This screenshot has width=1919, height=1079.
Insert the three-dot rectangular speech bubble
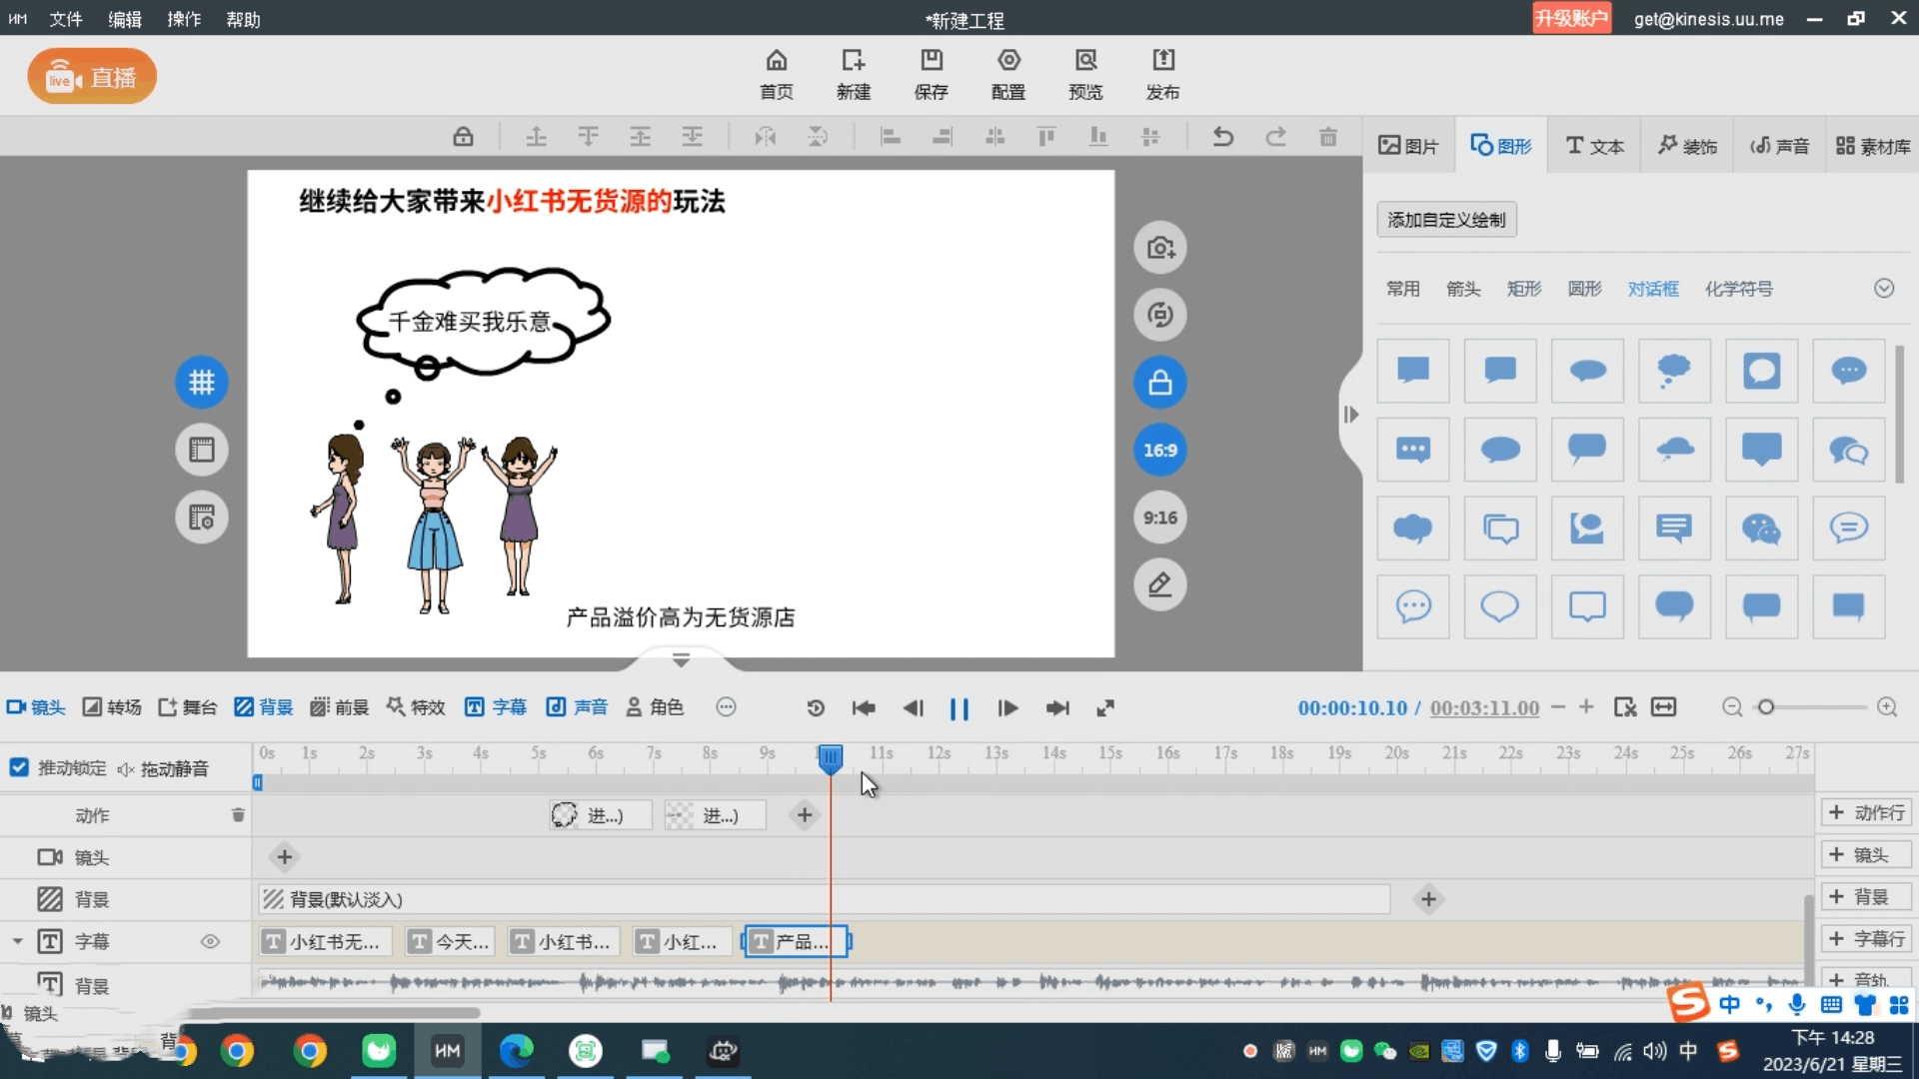[1413, 450]
